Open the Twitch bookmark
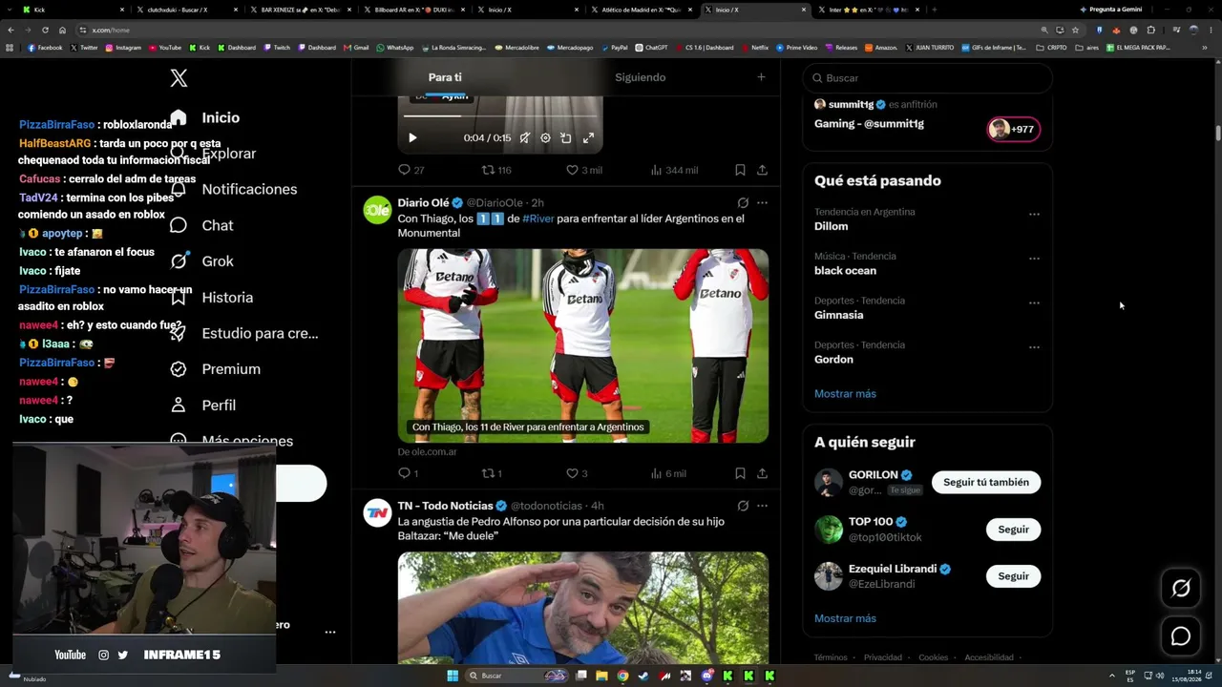This screenshot has width=1222, height=687. [x=278, y=48]
